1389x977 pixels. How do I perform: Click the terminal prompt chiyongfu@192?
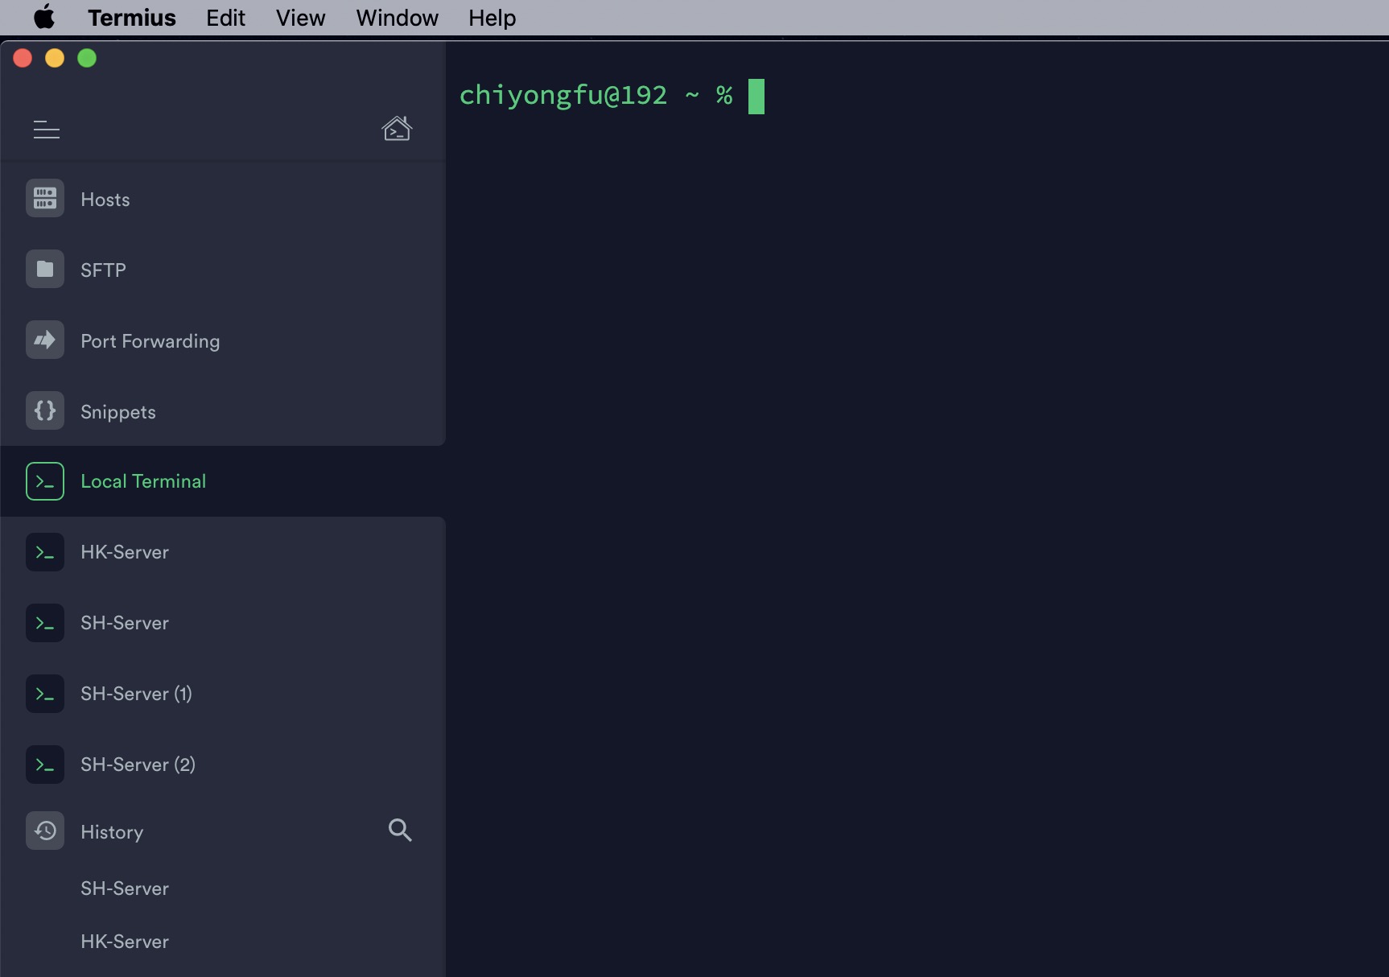pos(563,96)
